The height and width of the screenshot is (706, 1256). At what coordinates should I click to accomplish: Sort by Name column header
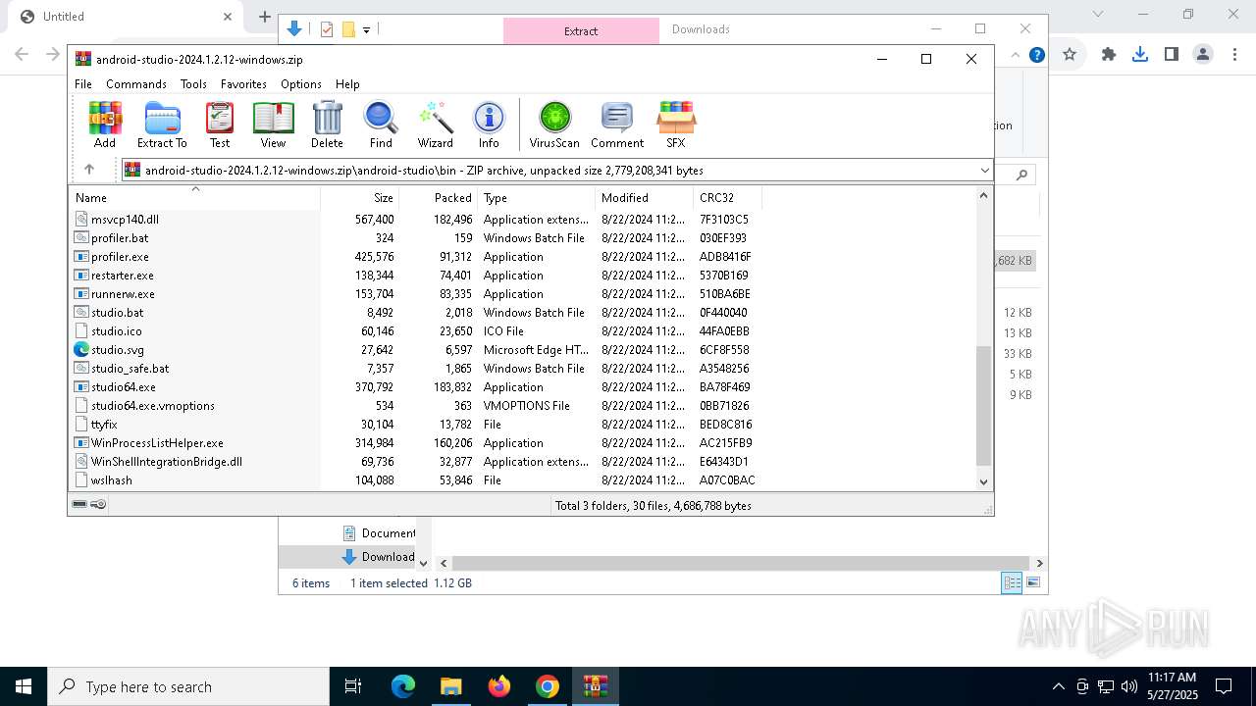[x=194, y=197]
